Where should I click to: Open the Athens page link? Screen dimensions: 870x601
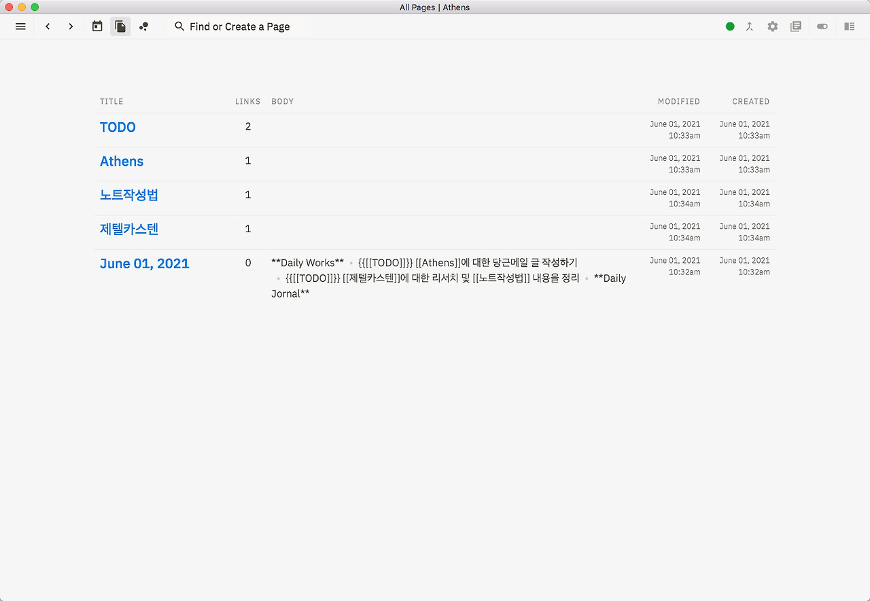[122, 161]
